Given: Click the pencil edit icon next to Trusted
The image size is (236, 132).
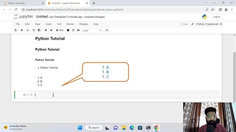Looking at the screenshot, I should (x=192, y=24).
